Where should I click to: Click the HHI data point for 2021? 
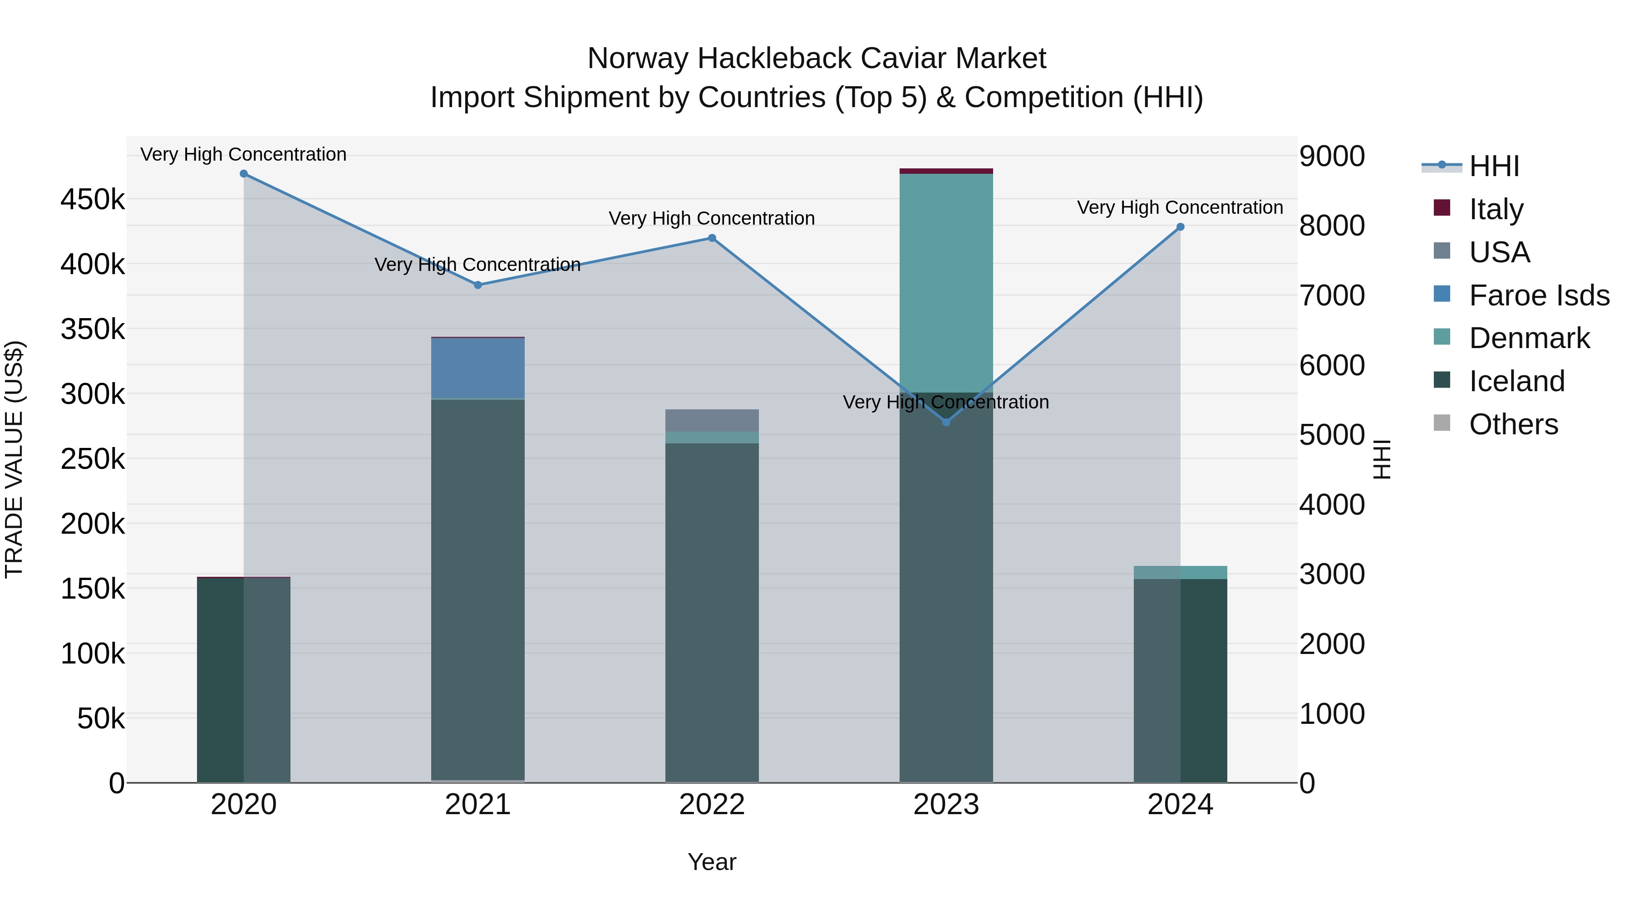[478, 285]
